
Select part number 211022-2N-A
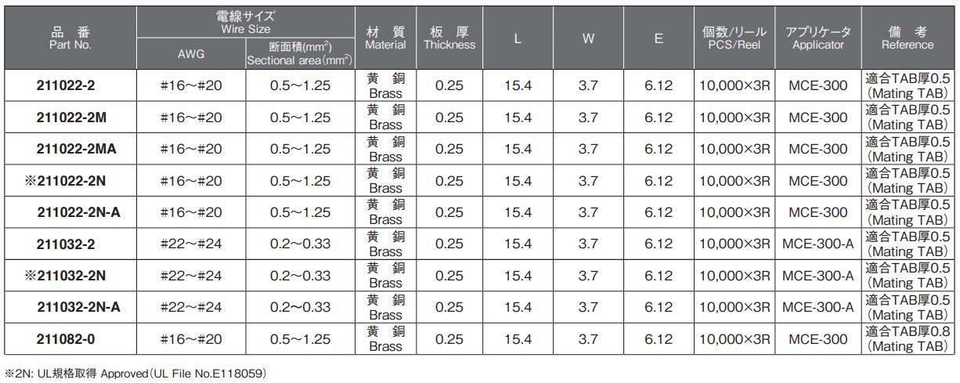(x=70, y=212)
